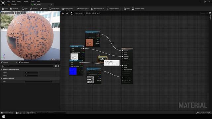
Task: Select the plane preview shape icon
Action: click(x=54, y=59)
